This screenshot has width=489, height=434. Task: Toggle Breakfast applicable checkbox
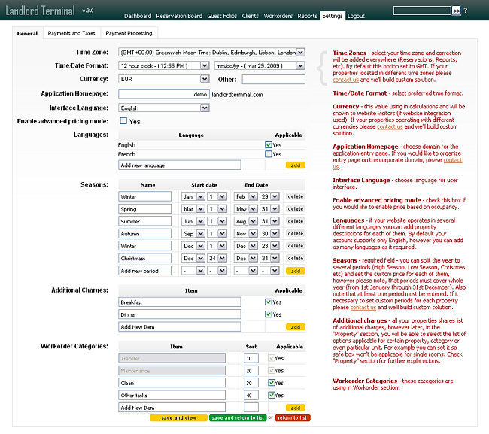[x=269, y=302]
